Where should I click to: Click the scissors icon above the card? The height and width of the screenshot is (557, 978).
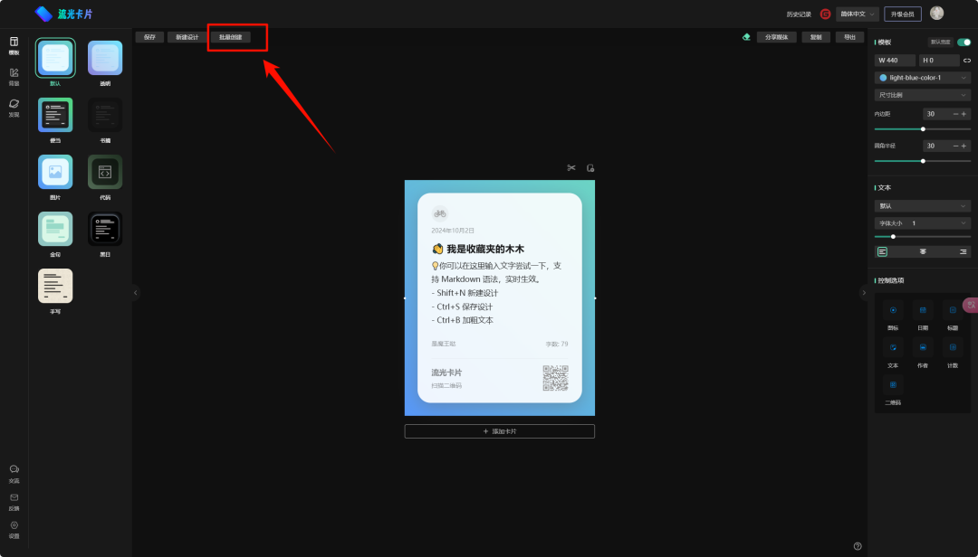pyautogui.click(x=571, y=168)
